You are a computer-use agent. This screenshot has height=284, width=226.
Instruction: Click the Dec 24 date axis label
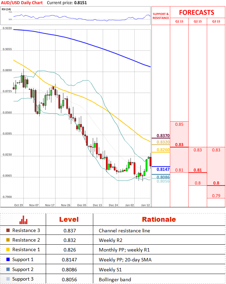click(113, 205)
